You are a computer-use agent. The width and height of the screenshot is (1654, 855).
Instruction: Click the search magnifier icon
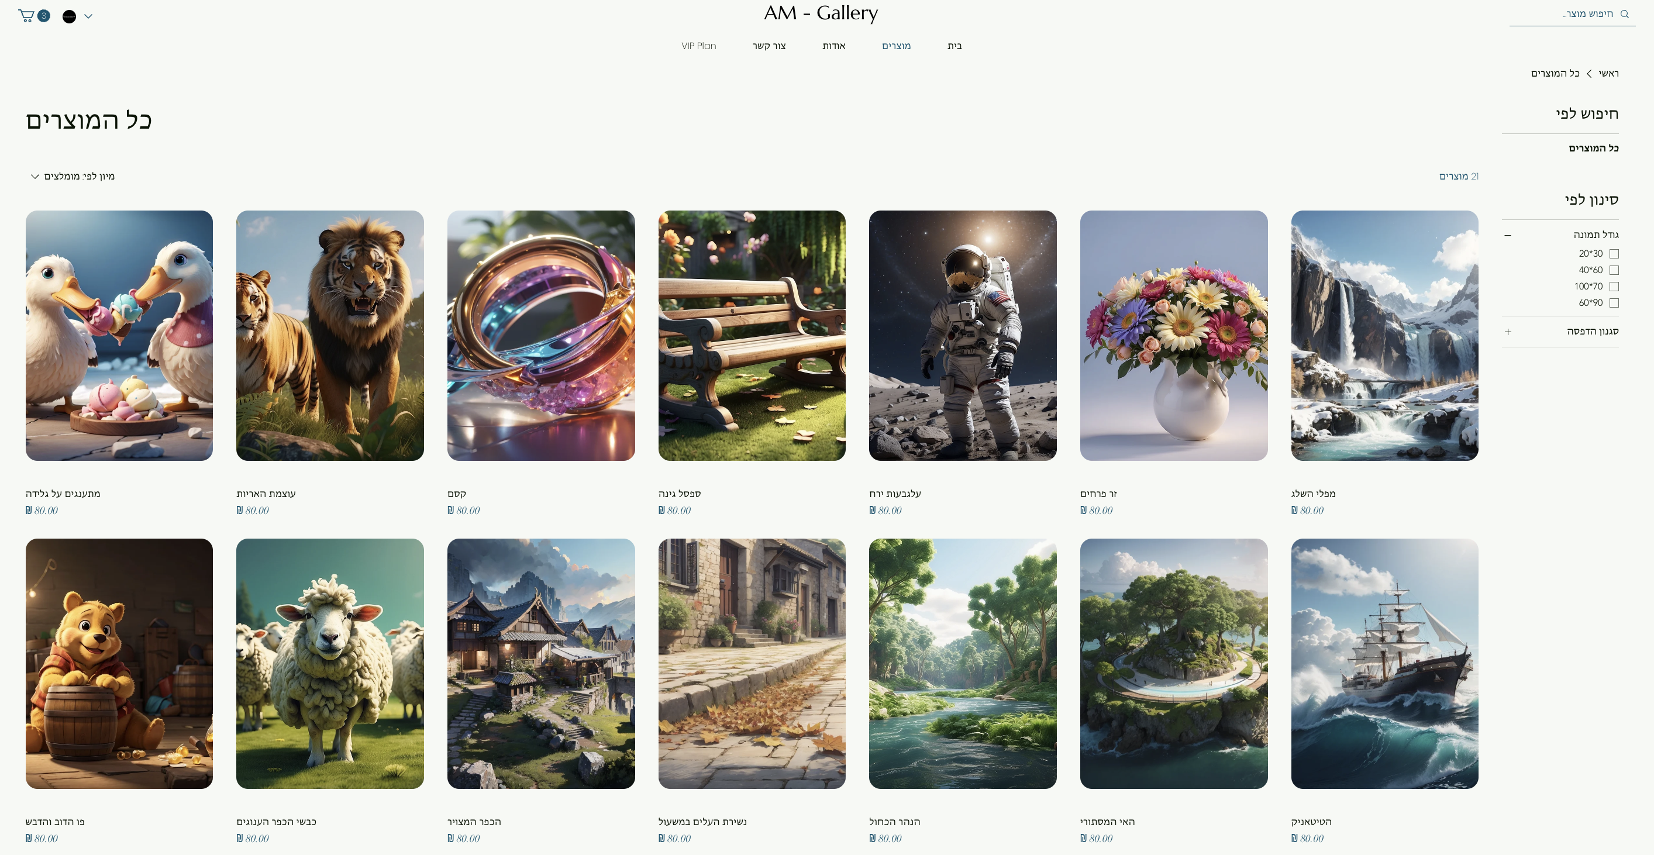pos(1625,14)
